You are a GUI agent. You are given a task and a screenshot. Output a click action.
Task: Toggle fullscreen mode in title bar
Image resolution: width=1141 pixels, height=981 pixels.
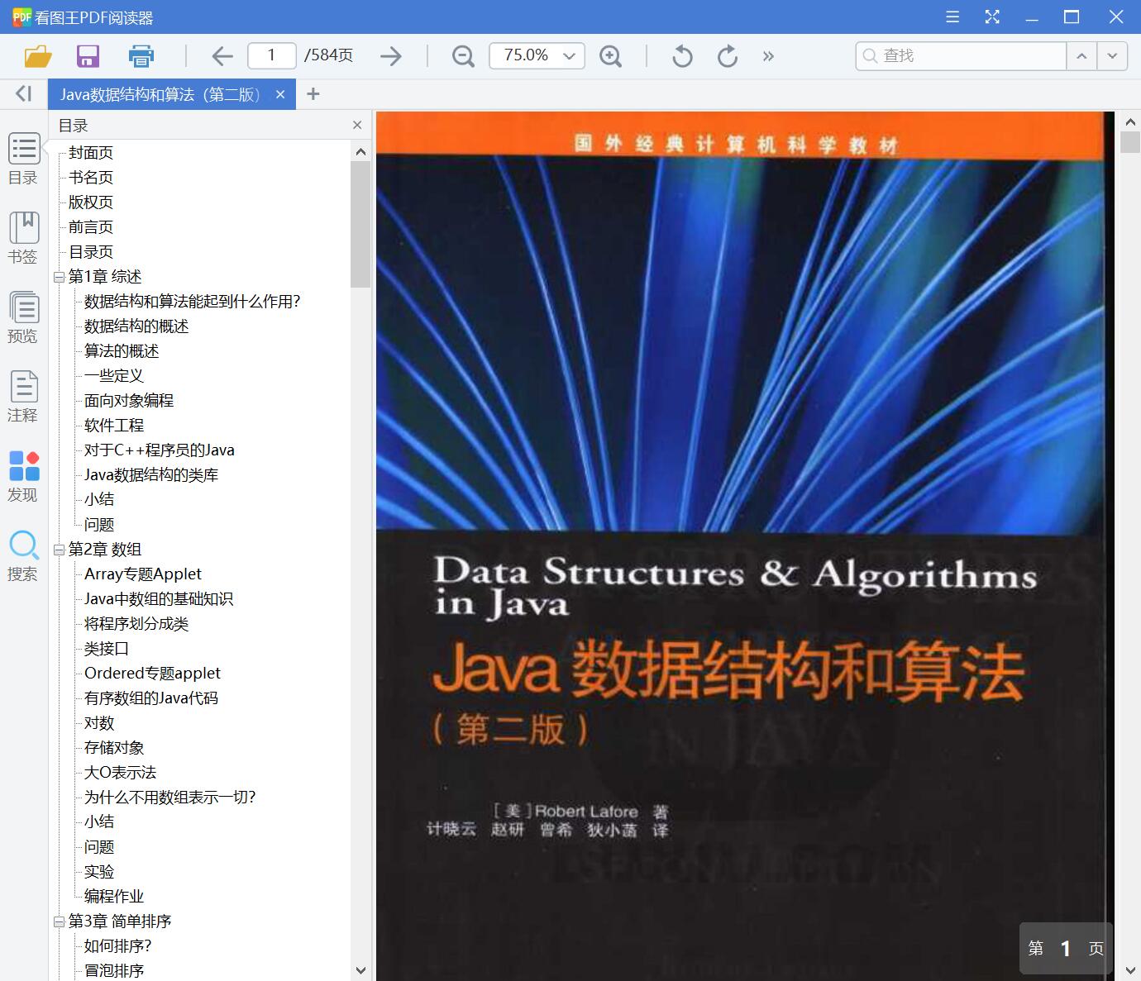click(992, 17)
